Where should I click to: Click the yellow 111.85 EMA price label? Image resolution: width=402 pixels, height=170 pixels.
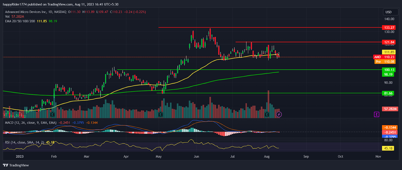pyautogui.click(x=389, y=52)
